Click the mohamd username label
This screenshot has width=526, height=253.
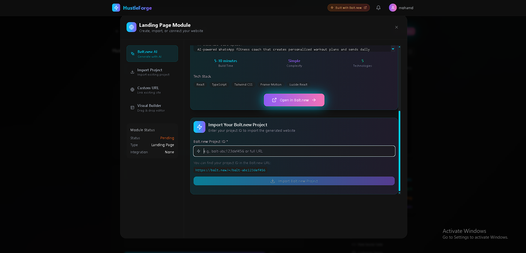406,8
